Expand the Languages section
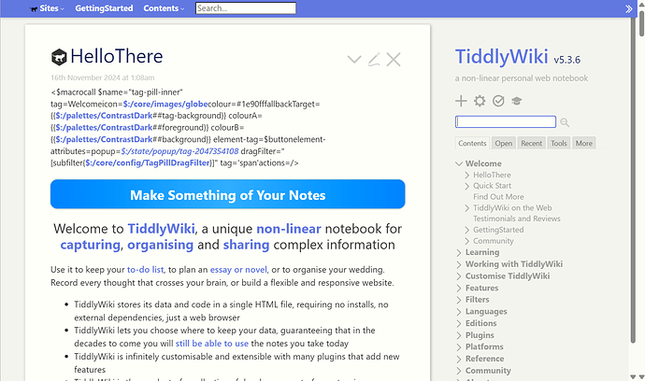 pyautogui.click(x=459, y=312)
